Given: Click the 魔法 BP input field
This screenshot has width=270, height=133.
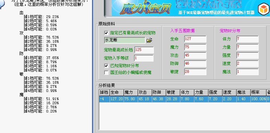Looking at the screenshot, I should 247,72.
